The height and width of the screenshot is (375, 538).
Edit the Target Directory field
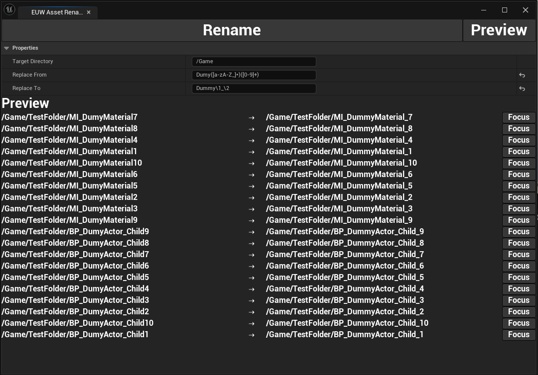click(254, 61)
